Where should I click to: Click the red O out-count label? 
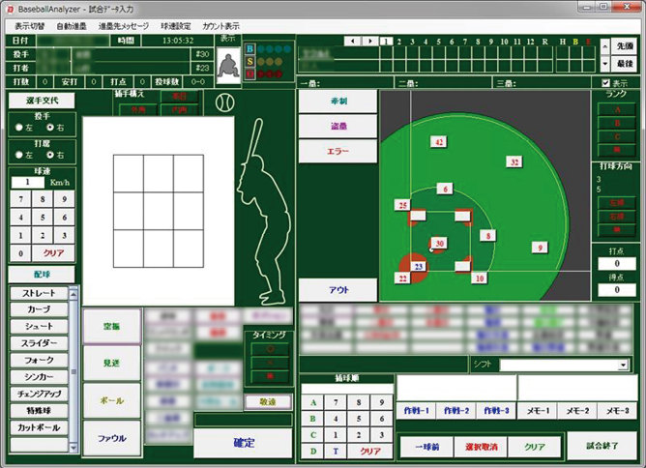pos(250,74)
